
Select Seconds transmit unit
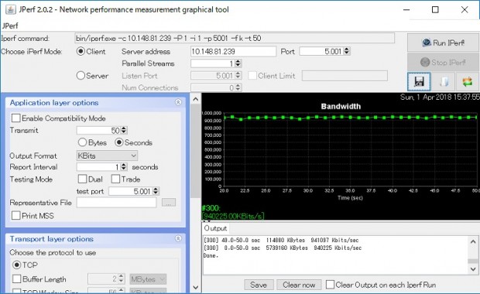118,142
